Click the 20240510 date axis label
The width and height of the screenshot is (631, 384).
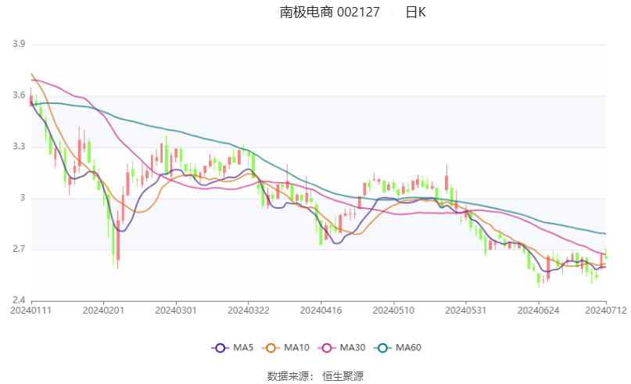point(393,310)
